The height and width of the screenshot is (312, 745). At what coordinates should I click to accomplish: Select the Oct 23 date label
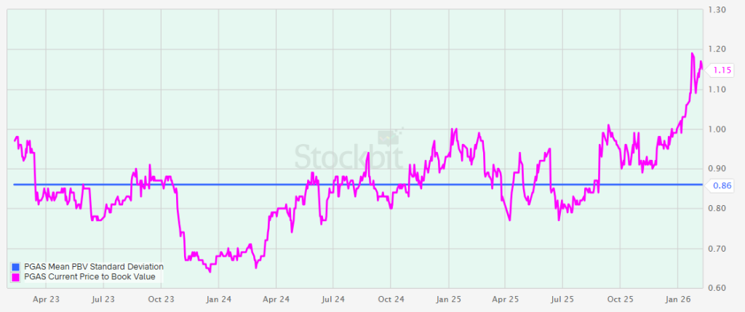[x=161, y=299]
